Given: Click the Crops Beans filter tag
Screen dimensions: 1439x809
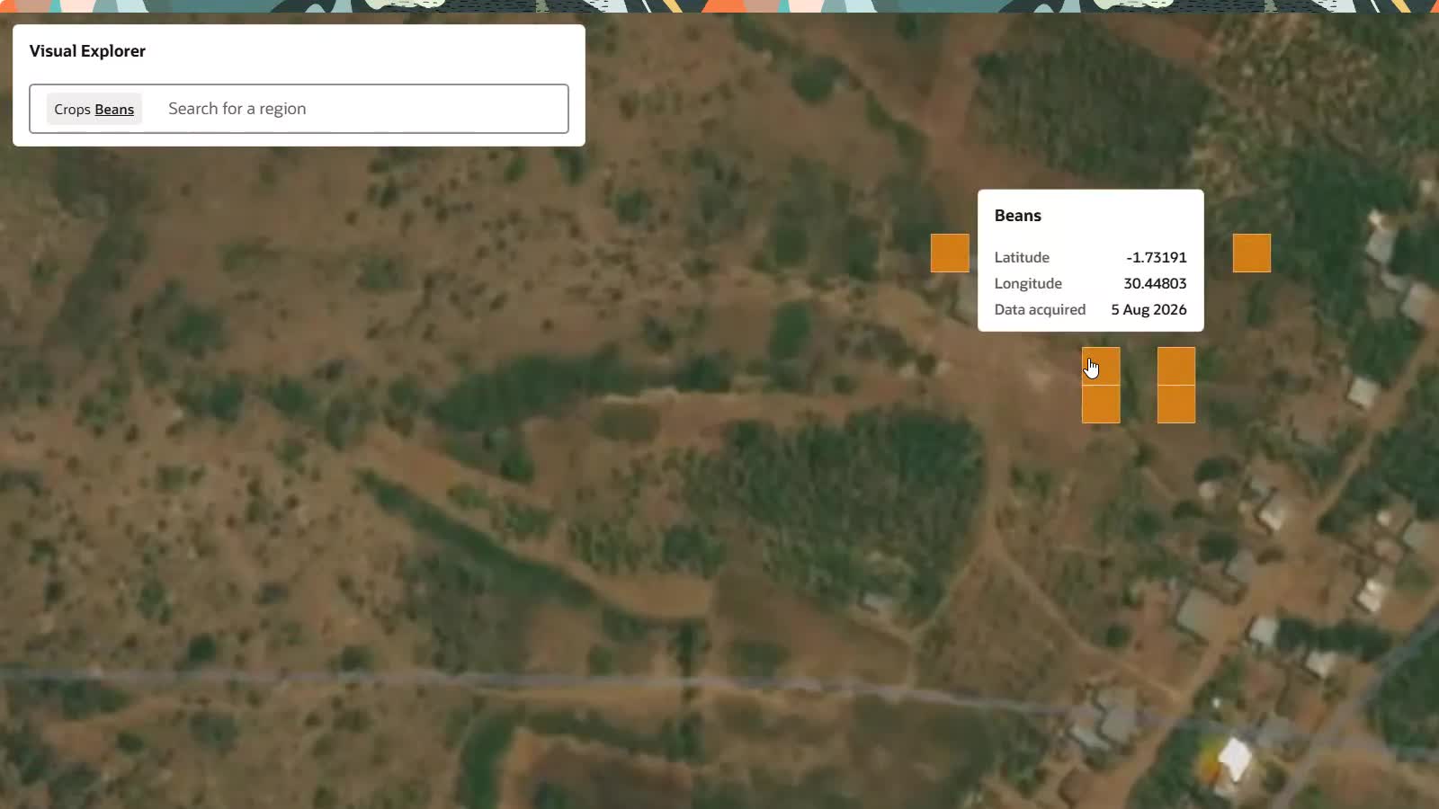Looking at the screenshot, I should tap(94, 109).
